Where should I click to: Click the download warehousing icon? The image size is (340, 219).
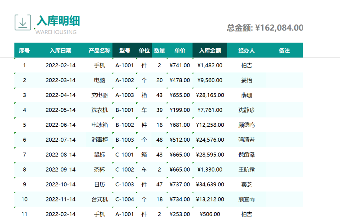(23, 23)
